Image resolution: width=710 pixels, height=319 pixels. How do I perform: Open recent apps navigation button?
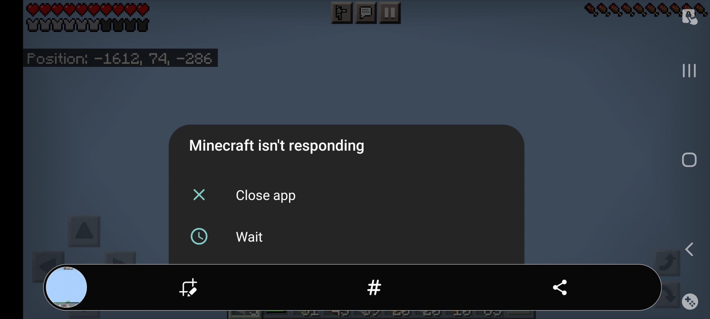tap(689, 71)
